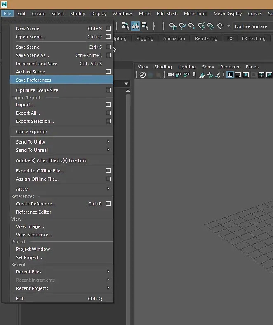Select by component type toolbar icon
The height and width of the screenshot is (325, 273).
point(145,26)
